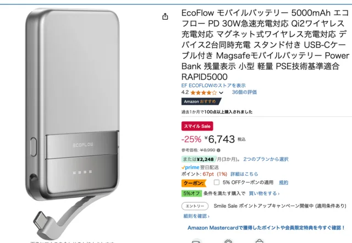Viewport: 352px width, 243px height.
Task: Click the Amazon おすすめ badge
Action: click(201, 101)
